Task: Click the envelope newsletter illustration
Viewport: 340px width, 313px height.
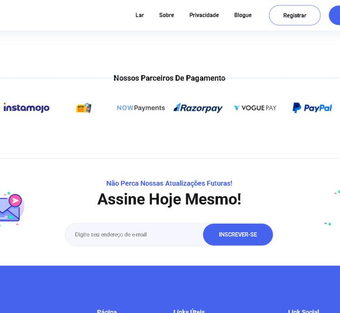Action: 11,209
